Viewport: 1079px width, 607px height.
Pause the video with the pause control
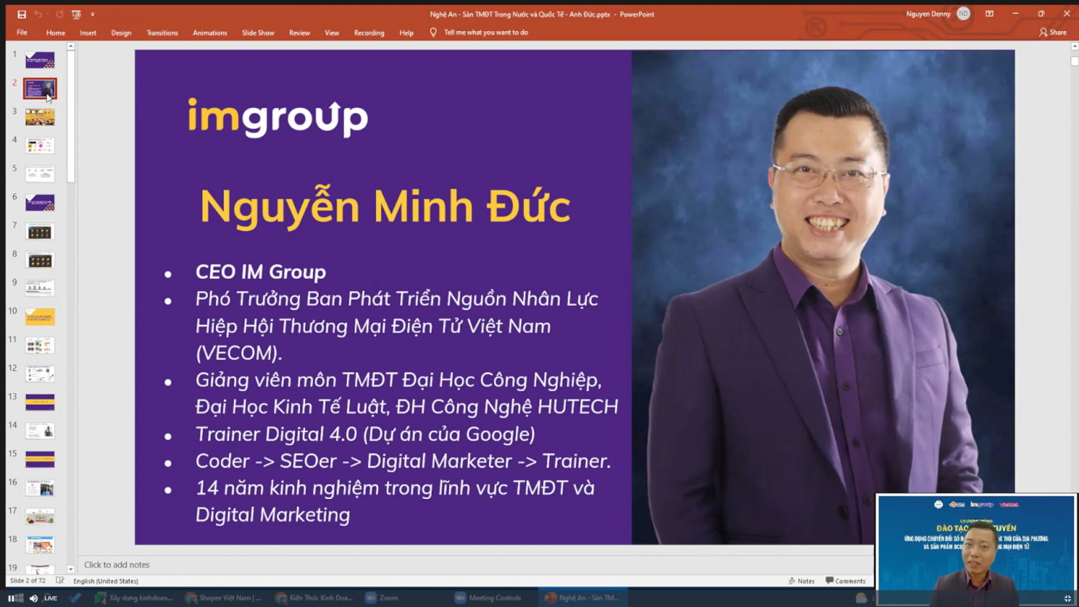[12, 598]
